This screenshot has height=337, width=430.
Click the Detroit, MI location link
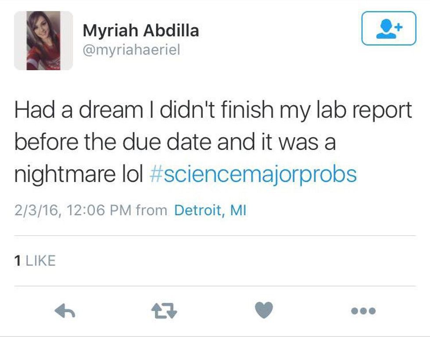(210, 211)
